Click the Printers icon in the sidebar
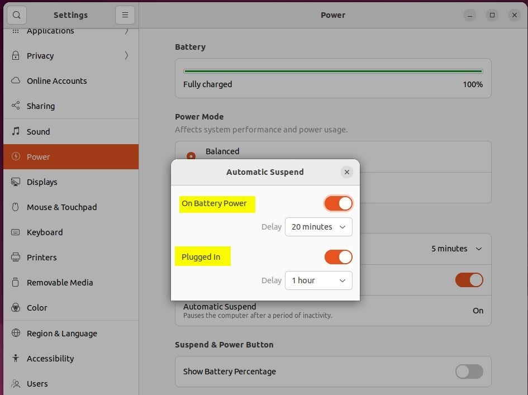The image size is (528, 395). click(x=16, y=257)
